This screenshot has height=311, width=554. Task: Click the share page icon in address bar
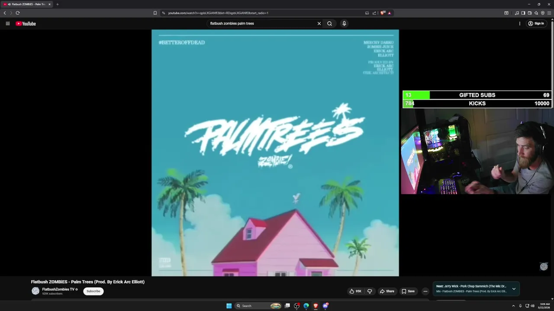tap(374, 13)
